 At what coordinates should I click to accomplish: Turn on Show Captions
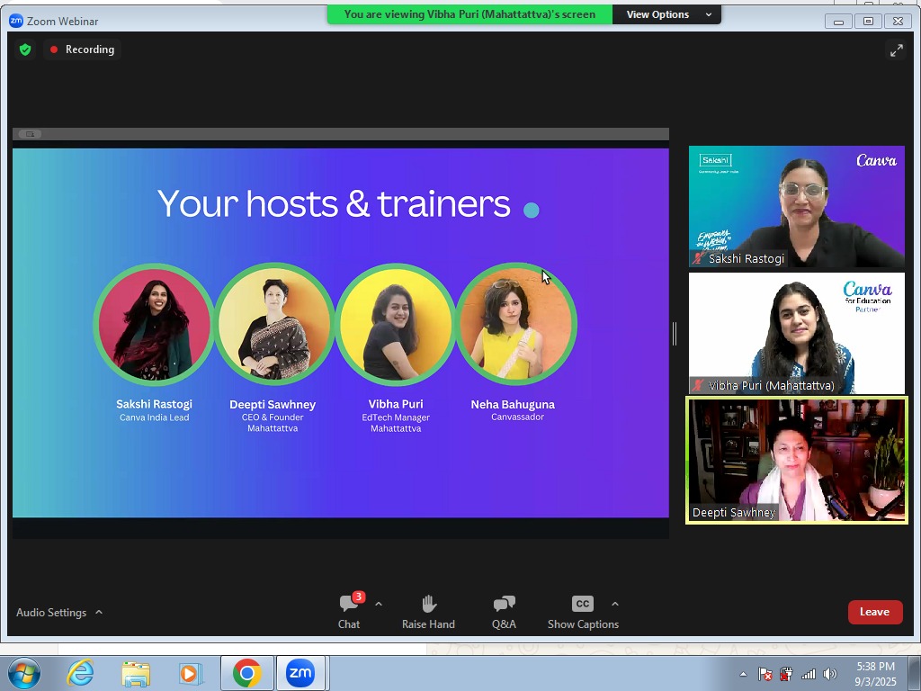click(x=583, y=611)
